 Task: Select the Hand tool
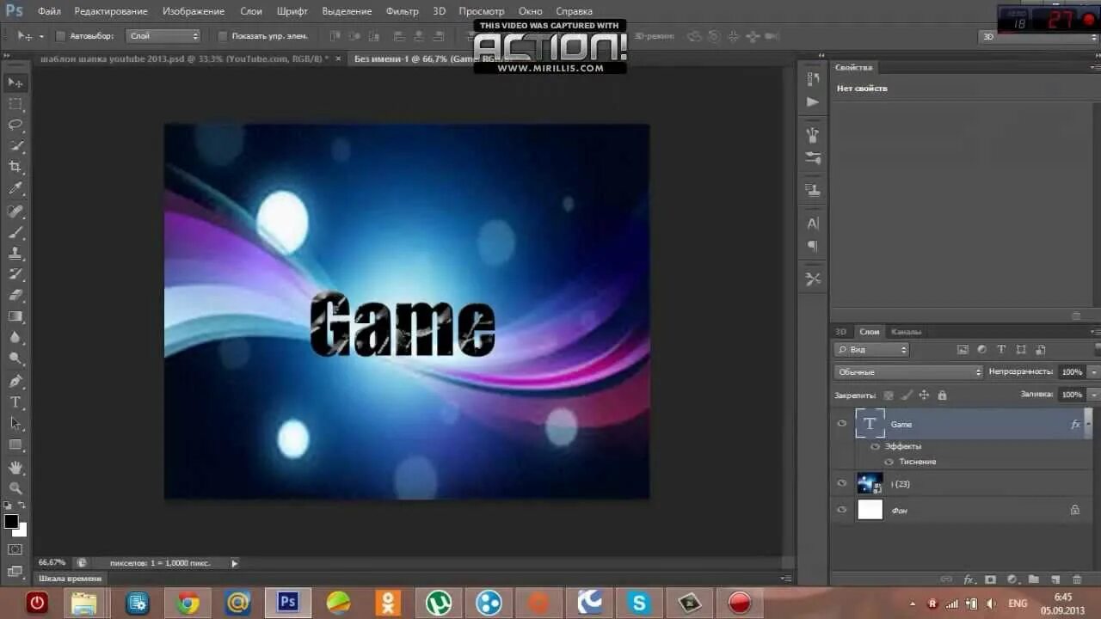[15, 468]
